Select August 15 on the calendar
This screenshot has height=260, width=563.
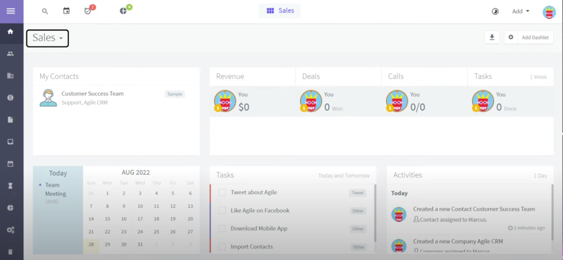tap(107, 219)
